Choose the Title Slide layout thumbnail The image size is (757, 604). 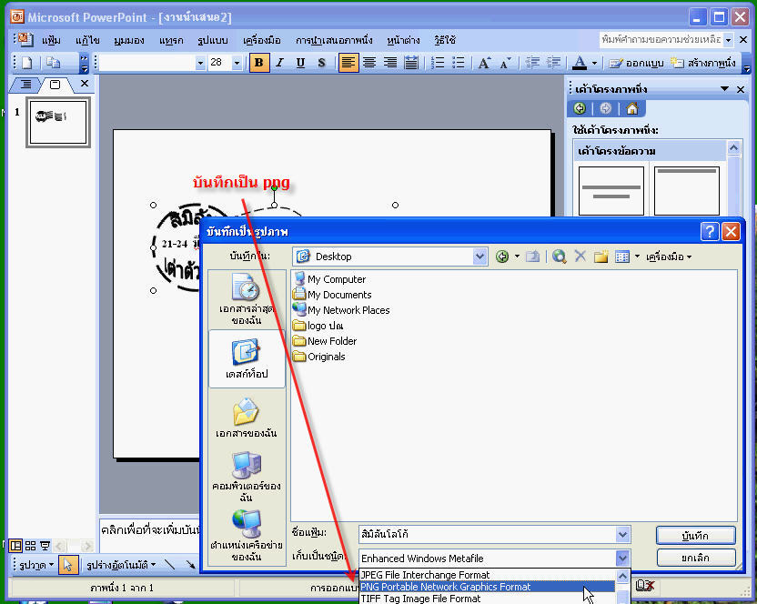611,191
